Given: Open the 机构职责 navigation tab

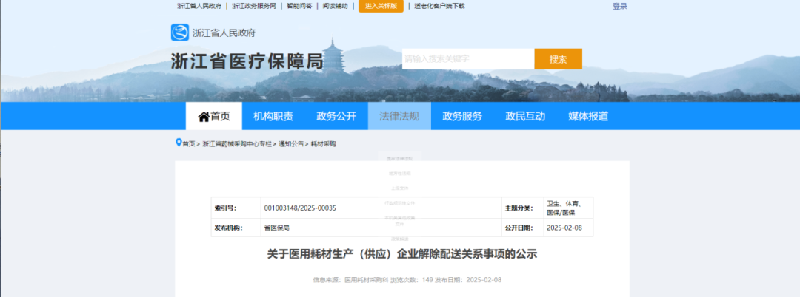Looking at the screenshot, I should [x=273, y=116].
